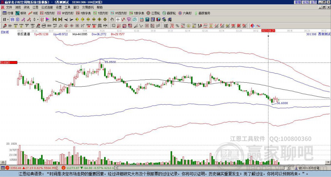Click the red-blue yin-yang icon
The image size is (331, 177).
click(252, 26)
